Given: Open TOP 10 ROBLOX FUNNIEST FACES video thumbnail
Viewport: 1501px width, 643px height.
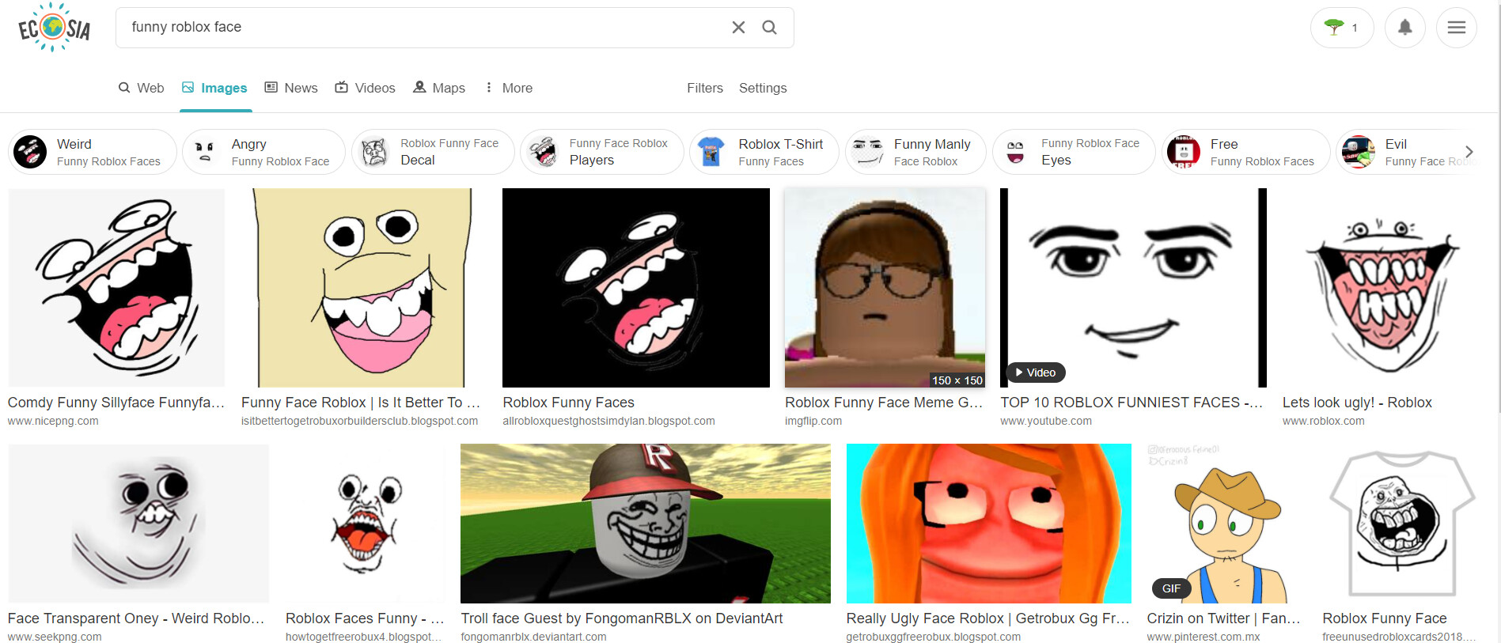Looking at the screenshot, I should coord(1133,288).
